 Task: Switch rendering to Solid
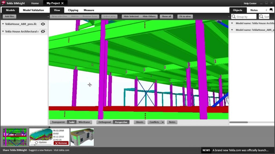click(x=71, y=122)
